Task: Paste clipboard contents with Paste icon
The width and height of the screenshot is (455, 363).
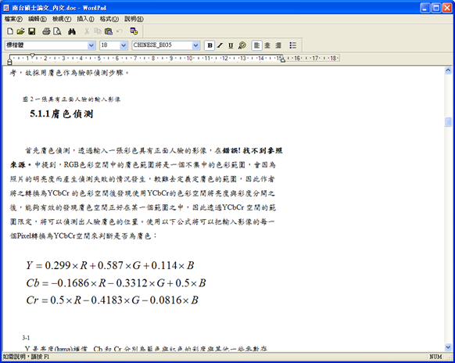Action: tap(108, 31)
